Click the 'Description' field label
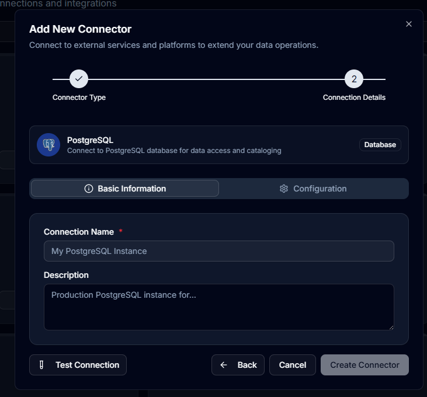The image size is (427, 397). (66, 275)
